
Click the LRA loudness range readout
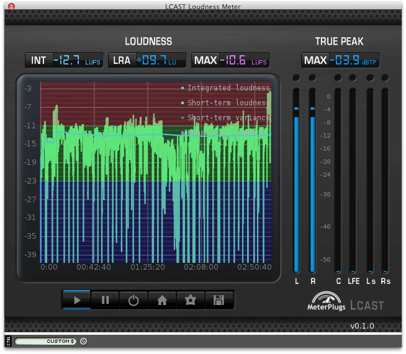[147, 60]
